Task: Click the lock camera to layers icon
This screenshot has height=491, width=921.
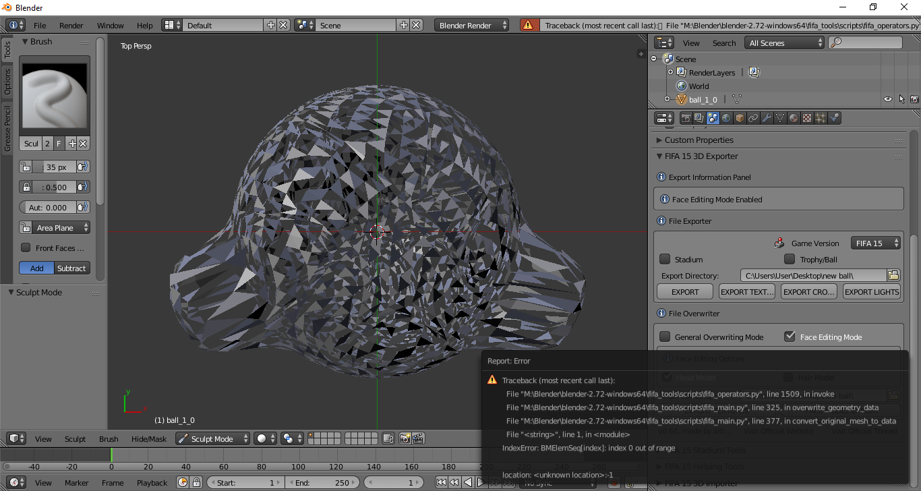Action: [x=388, y=438]
